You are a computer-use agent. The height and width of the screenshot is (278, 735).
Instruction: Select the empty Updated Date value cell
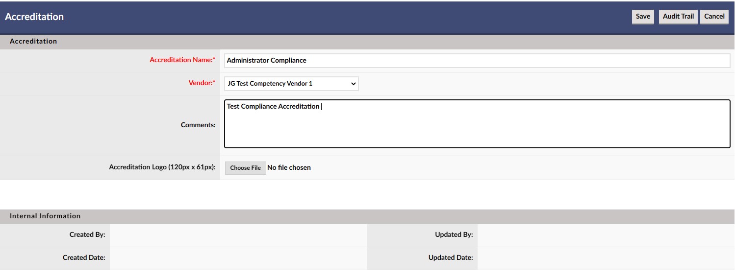coord(606,258)
